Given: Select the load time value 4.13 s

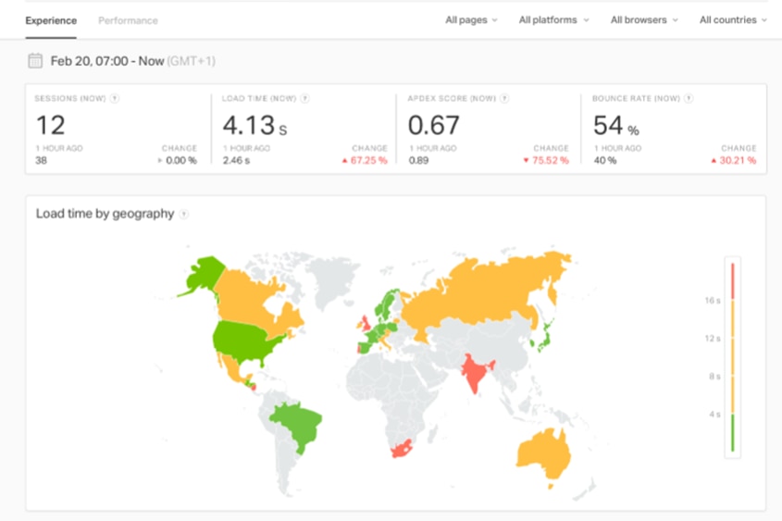Looking at the screenshot, I should tap(254, 125).
